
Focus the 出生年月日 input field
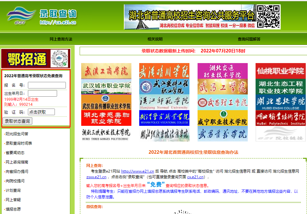click(x=42, y=94)
